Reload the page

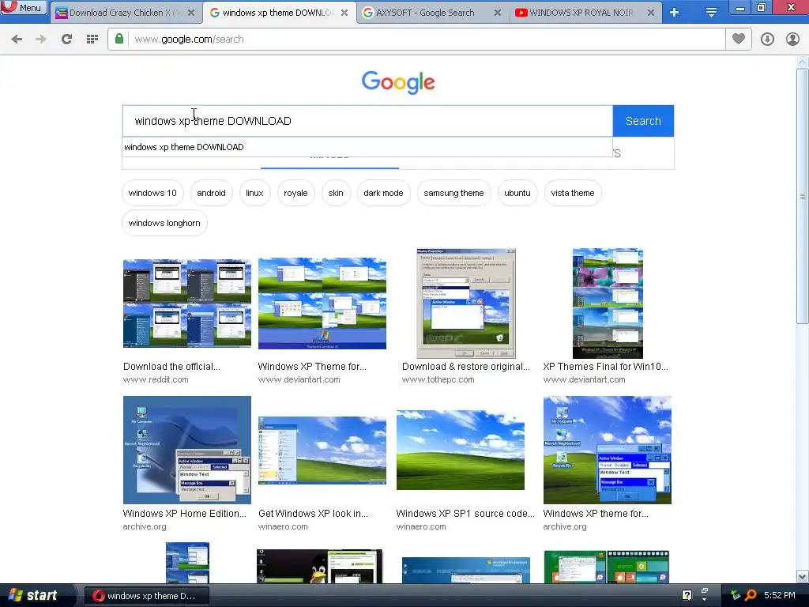tap(66, 40)
